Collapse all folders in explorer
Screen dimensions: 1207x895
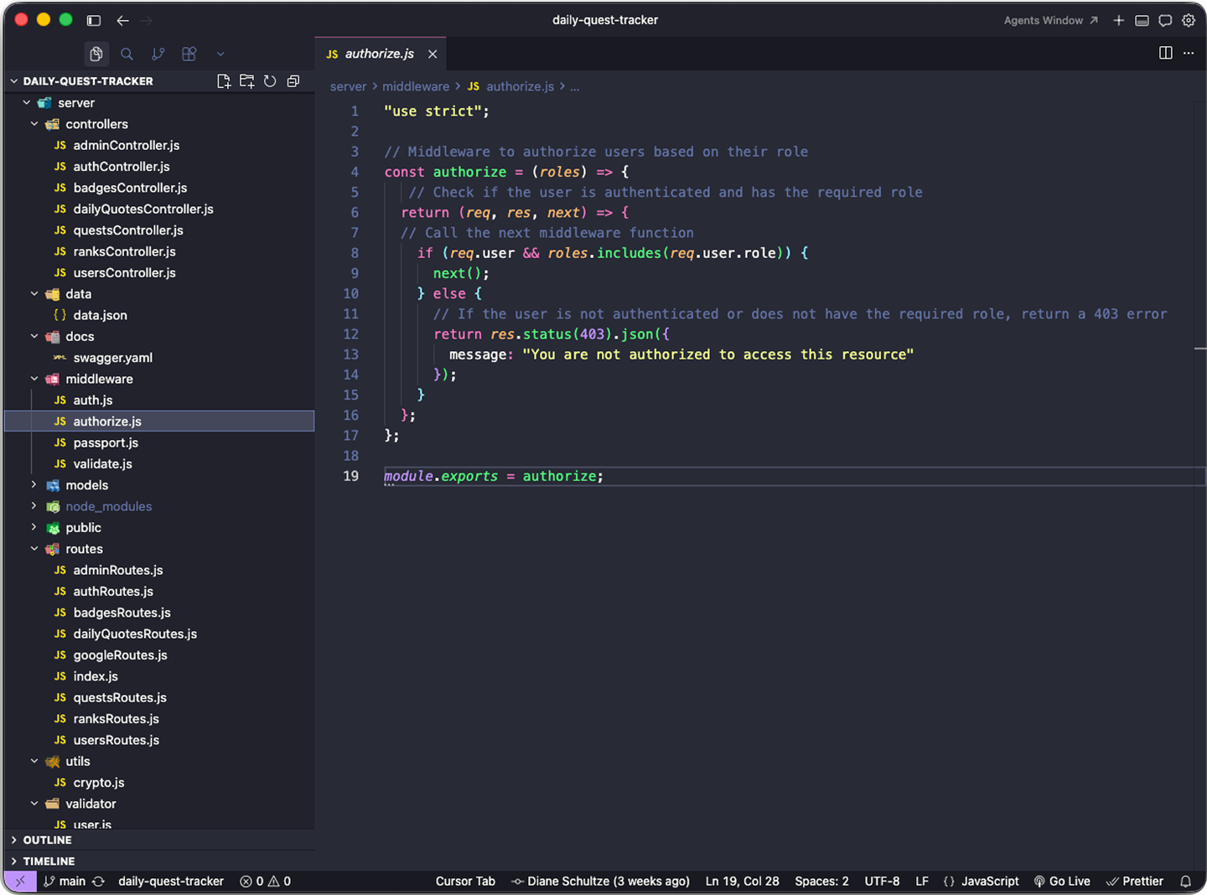pyautogui.click(x=293, y=81)
